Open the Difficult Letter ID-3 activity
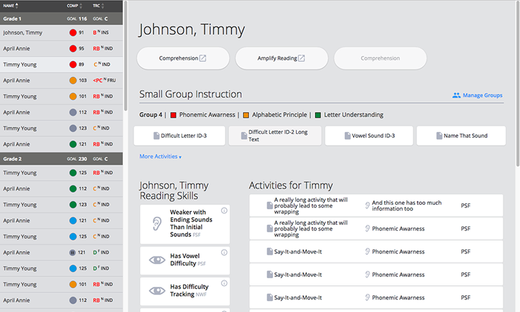This screenshot has height=312, width=520. [x=179, y=136]
